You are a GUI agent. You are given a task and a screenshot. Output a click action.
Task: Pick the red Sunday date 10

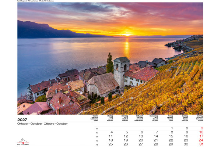click(x=201, y=132)
